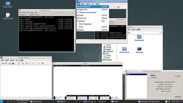Click the magnifier icon in upper Image Viewer toolbar
The image size is (183, 103).
(x=115, y=7)
